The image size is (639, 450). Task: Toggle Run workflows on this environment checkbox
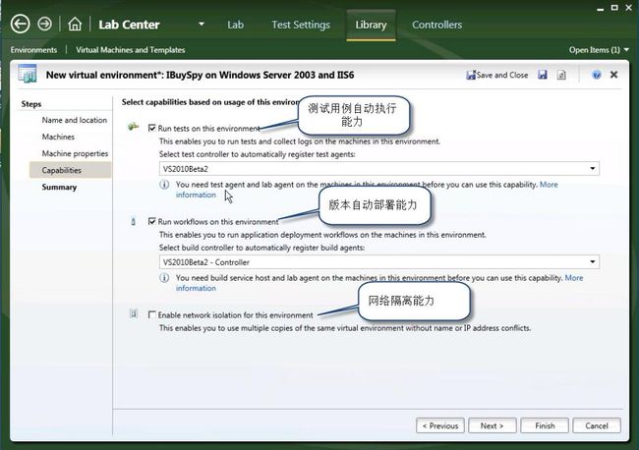152,221
